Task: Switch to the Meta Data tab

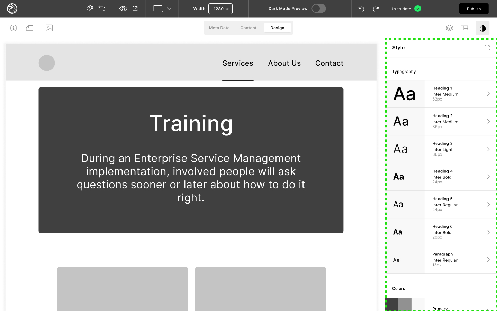Action: pos(219,28)
